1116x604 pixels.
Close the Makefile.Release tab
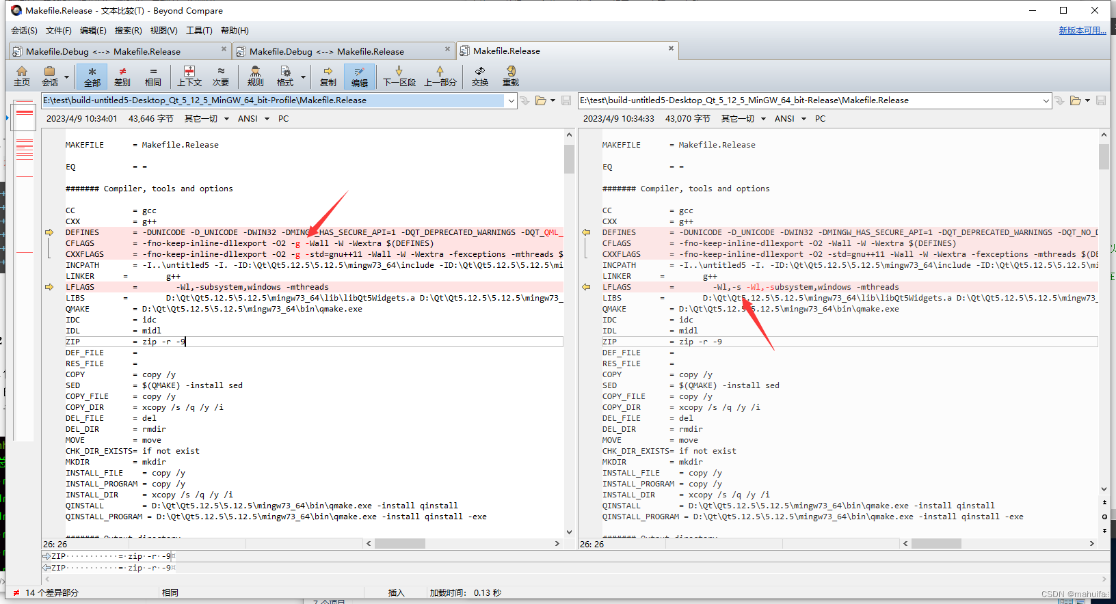click(671, 49)
